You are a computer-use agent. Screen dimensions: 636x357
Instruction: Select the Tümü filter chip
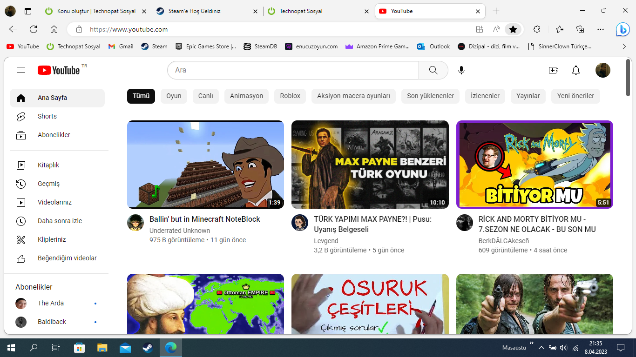[141, 96]
